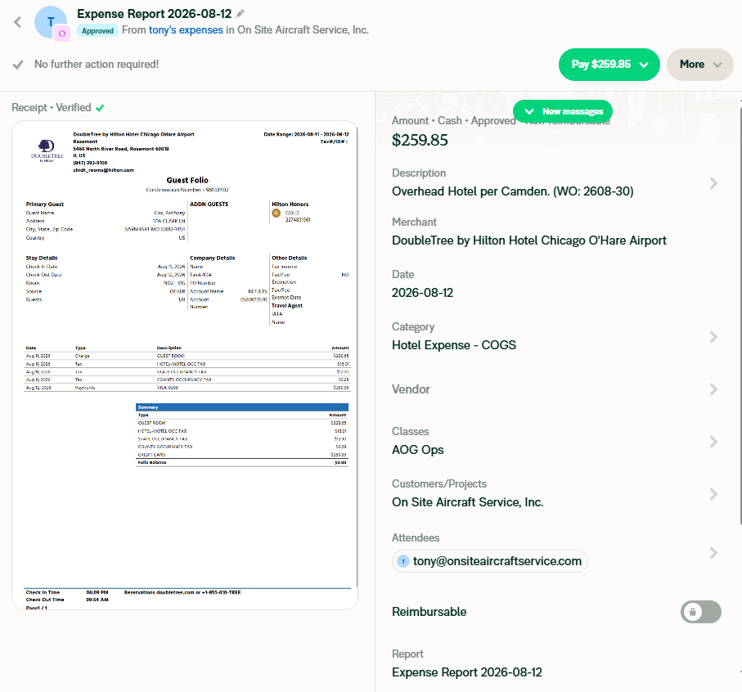Open the Category field chevron
Image resolution: width=742 pixels, height=692 pixels.
713,337
